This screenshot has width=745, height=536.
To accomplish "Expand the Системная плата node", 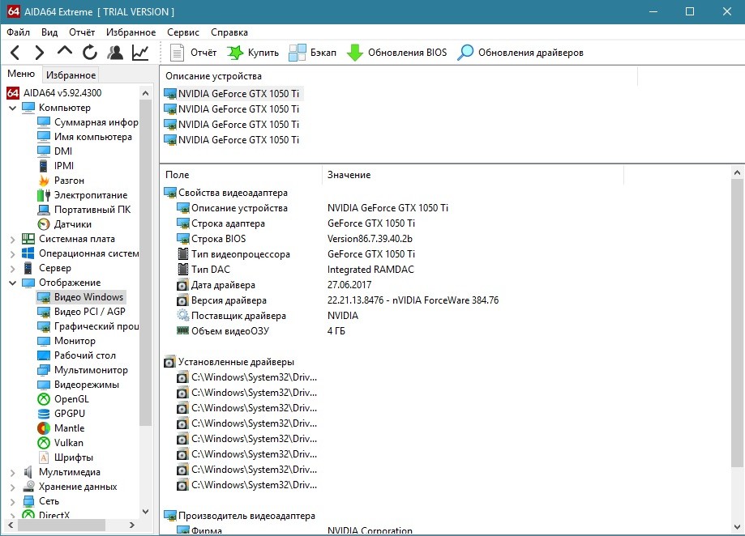I will [x=13, y=240].
